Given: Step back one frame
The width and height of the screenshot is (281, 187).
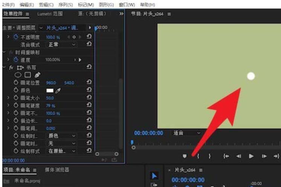Looking at the screenshot, I should click(238, 156).
